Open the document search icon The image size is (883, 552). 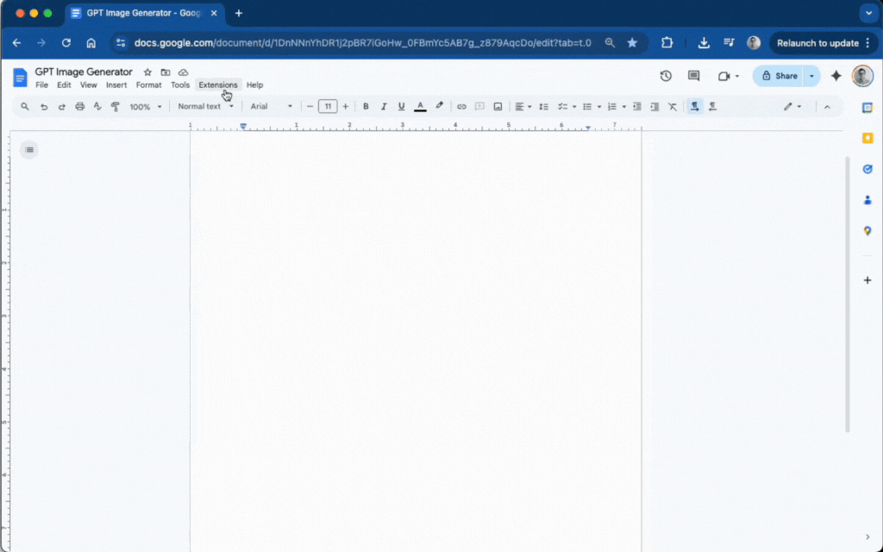tap(24, 106)
